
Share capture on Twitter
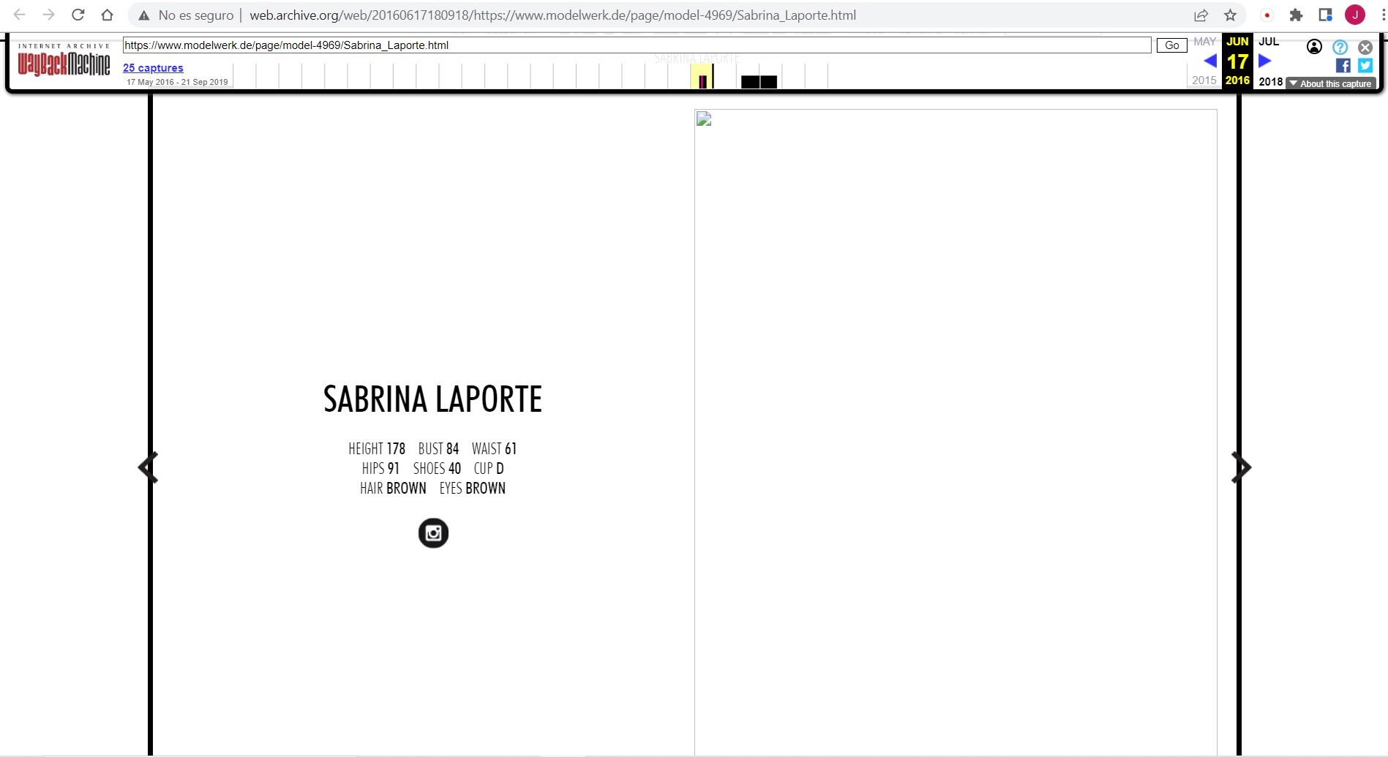tap(1365, 65)
